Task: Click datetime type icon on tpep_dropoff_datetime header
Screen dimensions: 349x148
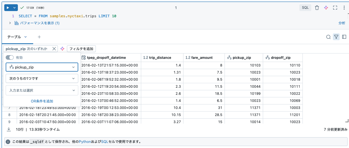Action: pyautogui.click(x=84, y=57)
